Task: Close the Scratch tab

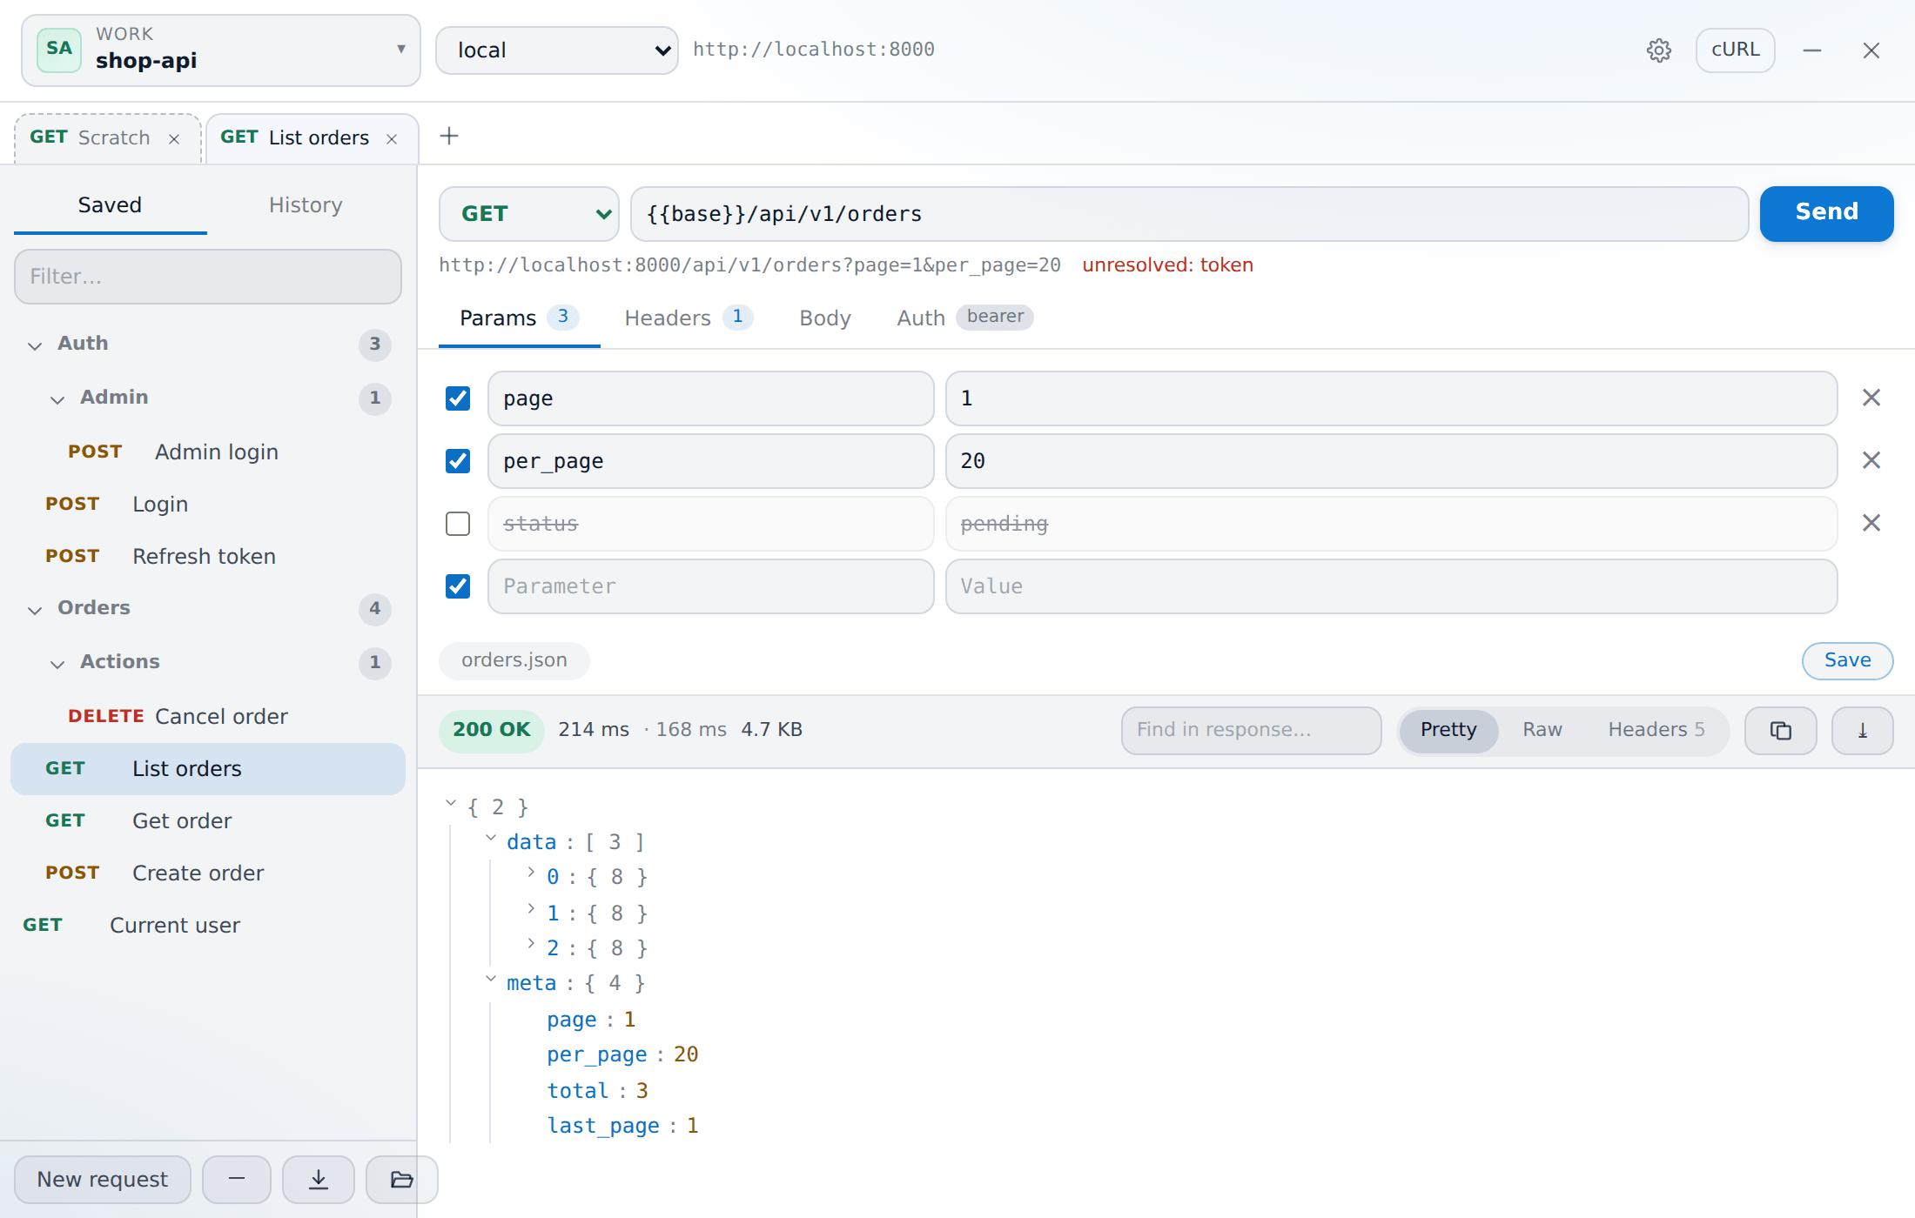Action: click(x=174, y=138)
